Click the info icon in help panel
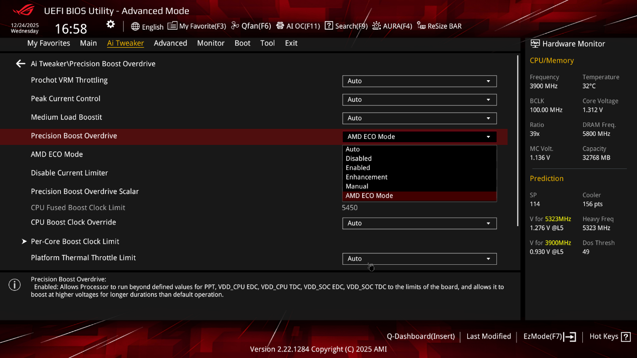 pos(15,285)
